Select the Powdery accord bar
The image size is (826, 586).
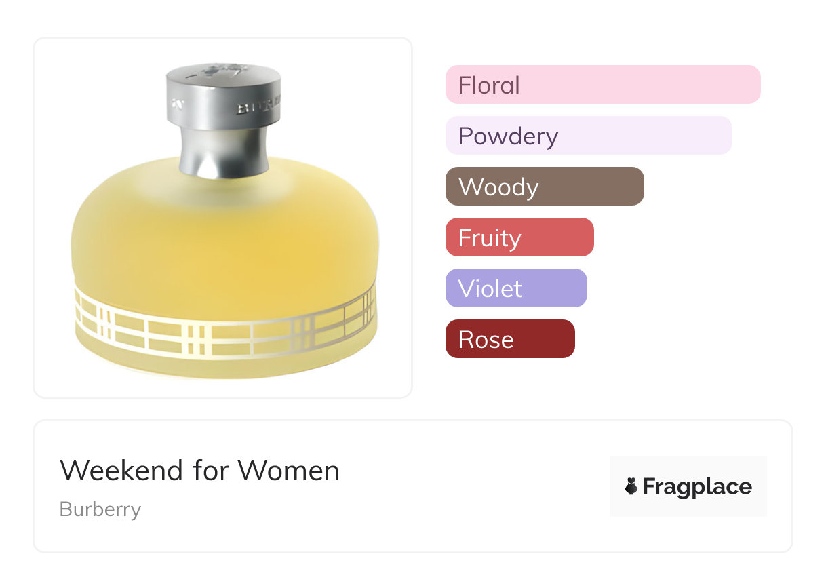(x=588, y=136)
